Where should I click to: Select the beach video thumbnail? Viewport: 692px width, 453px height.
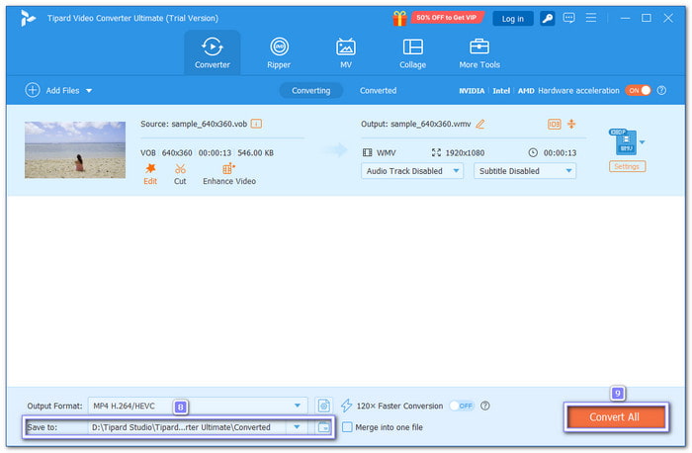[75, 149]
